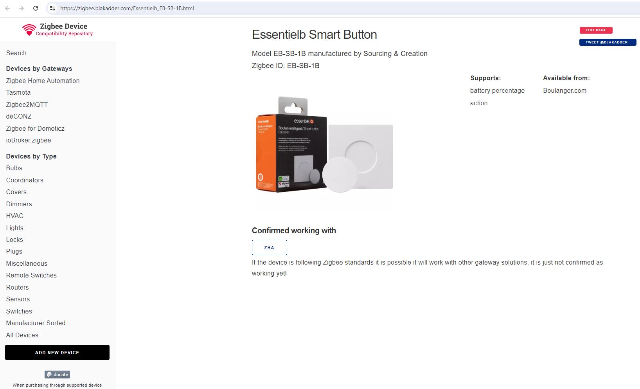Click the 'Confirmed working with' heading
The width and height of the screenshot is (640, 389).
point(294,231)
